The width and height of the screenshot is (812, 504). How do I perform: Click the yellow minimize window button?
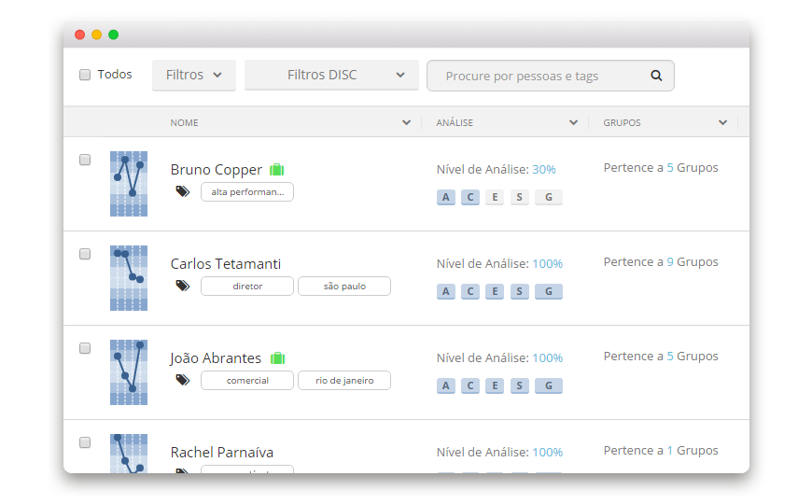pyautogui.click(x=96, y=35)
